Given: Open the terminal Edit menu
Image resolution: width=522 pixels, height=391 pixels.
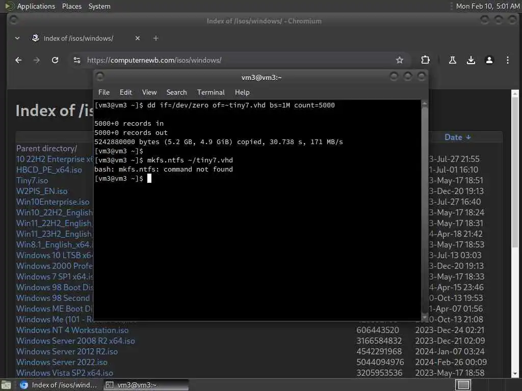Looking at the screenshot, I should 125,93.
